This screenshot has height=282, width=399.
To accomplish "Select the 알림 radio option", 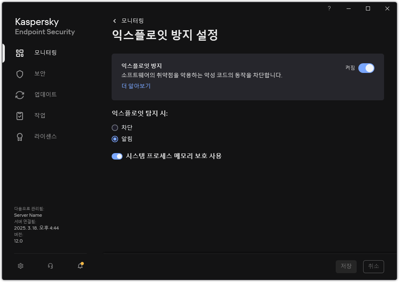I will [x=114, y=139].
